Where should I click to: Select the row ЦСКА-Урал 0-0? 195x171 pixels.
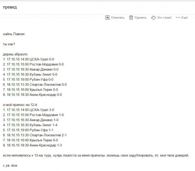pyautogui.click(x=29, y=59)
